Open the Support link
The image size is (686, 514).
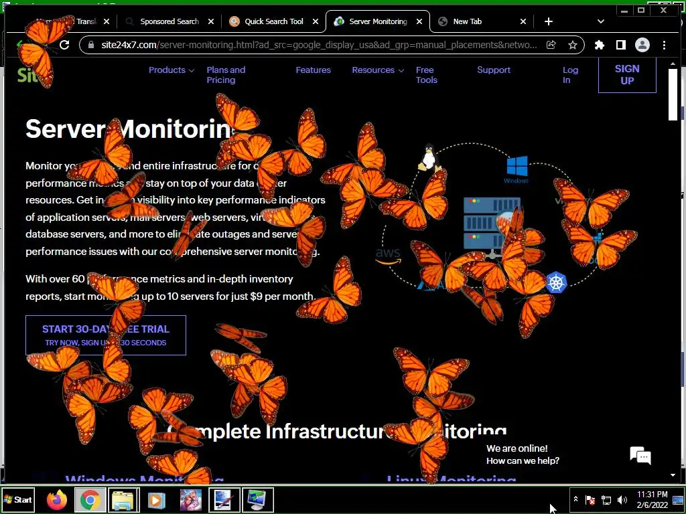click(494, 70)
